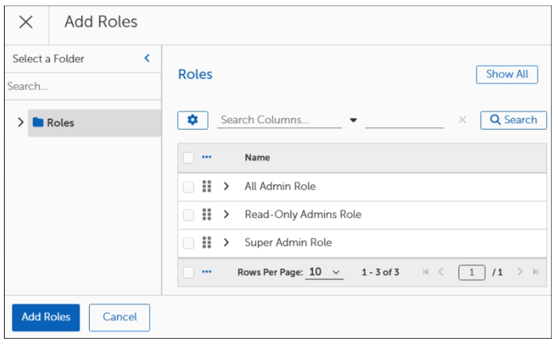The image size is (558, 345).
Task: Click drag handle icon for Read-Only Admins Role
Action: (207, 215)
